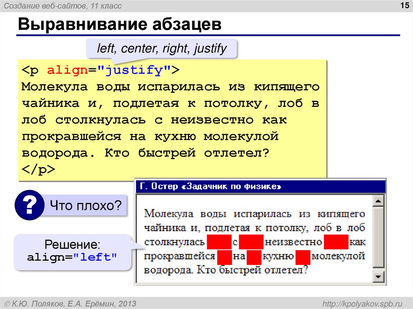Click the window title Г. Остер «Задачник по физике»
Screen dimensions: 413x309
[210, 187]
